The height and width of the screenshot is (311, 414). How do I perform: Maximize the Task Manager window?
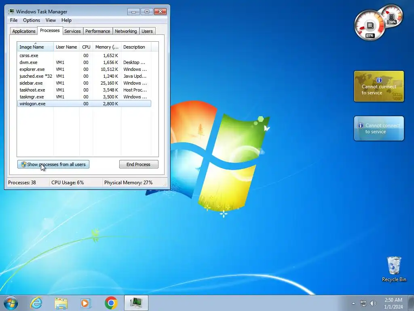point(147,12)
